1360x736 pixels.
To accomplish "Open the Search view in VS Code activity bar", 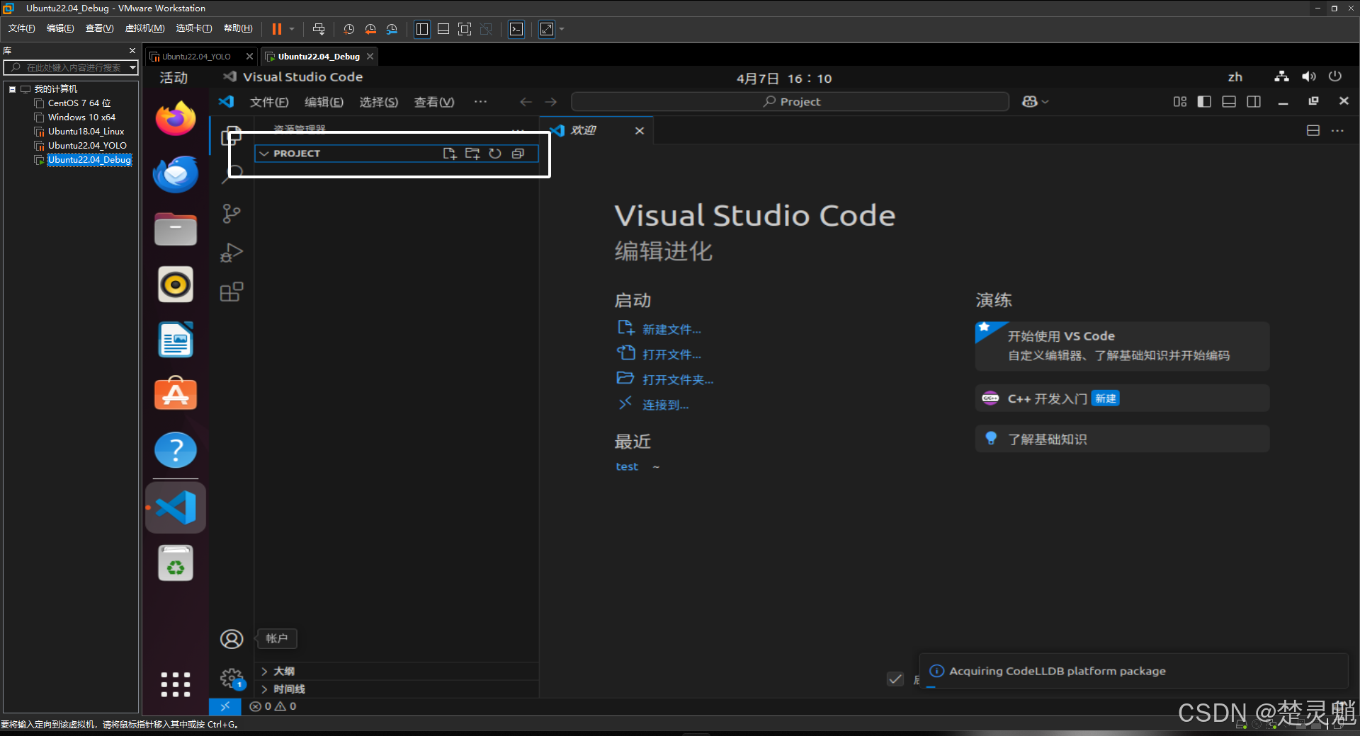I will pos(232,174).
